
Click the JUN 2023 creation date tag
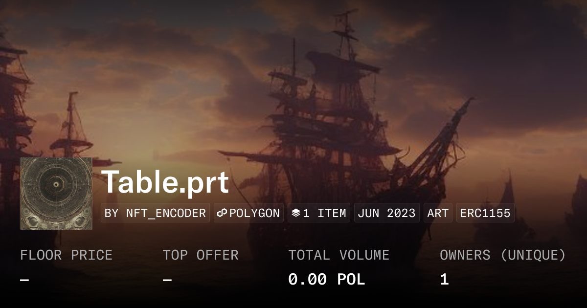point(386,213)
